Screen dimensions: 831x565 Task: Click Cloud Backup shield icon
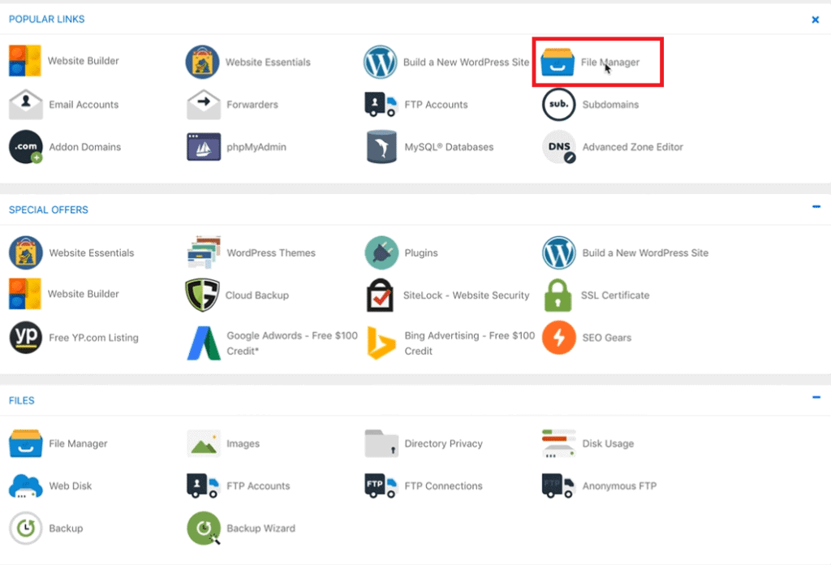click(x=202, y=295)
